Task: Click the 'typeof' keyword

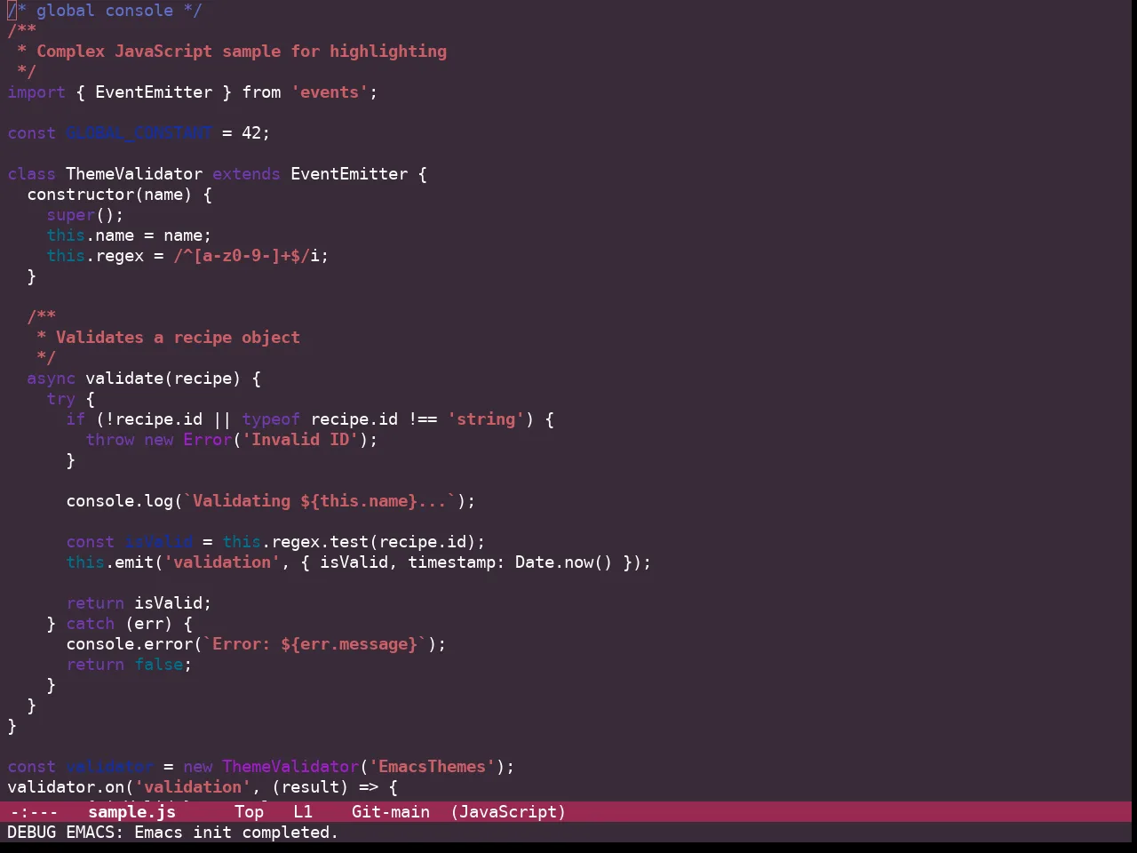Action: click(271, 419)
